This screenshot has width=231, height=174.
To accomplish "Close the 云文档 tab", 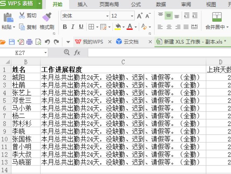I will [x=150, y=42].
